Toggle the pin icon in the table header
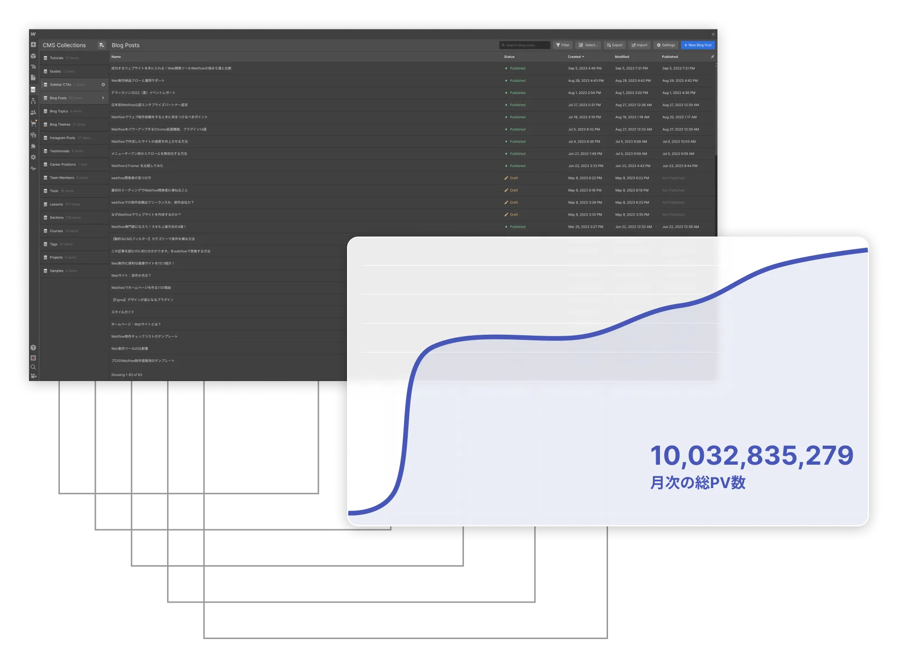Image resolution: width=898 pixels, height=669 pixels. pos(712,57)
